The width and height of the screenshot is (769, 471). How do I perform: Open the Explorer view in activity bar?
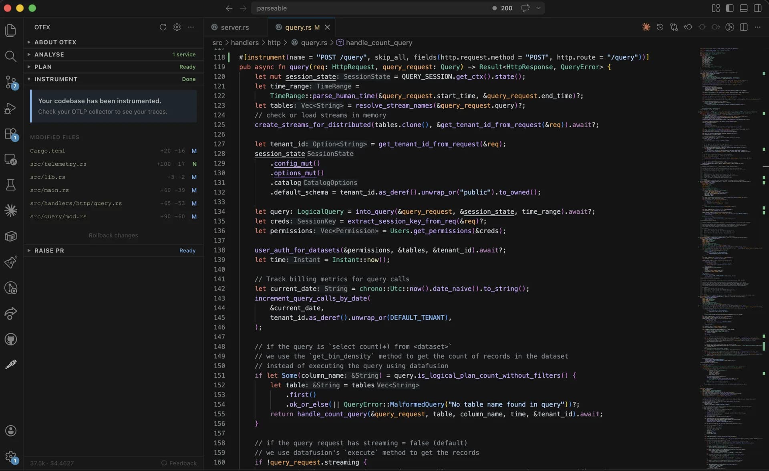(x=10, y=30)
